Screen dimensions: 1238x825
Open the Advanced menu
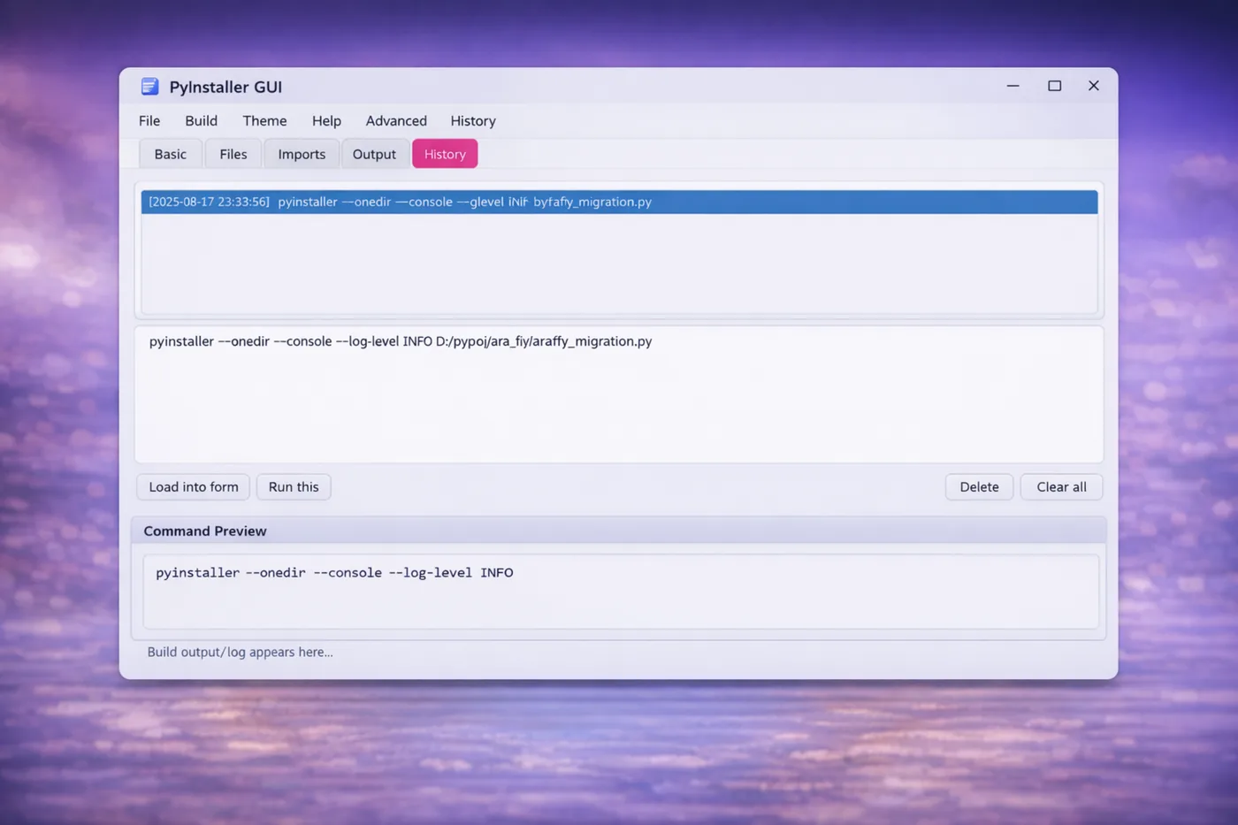[396, 121]
